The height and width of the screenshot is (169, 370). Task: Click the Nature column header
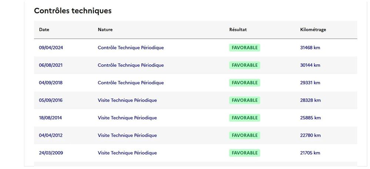pos(105,30)
